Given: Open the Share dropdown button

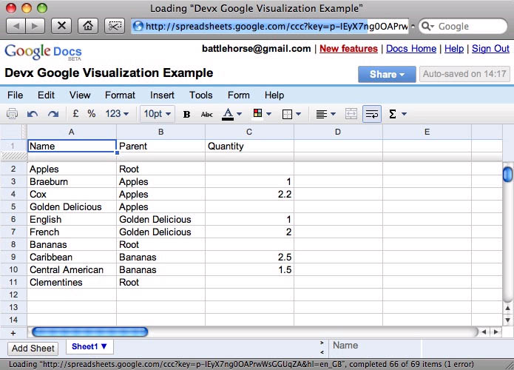Looking at the screenshot, I should click(x=387, y=74).
